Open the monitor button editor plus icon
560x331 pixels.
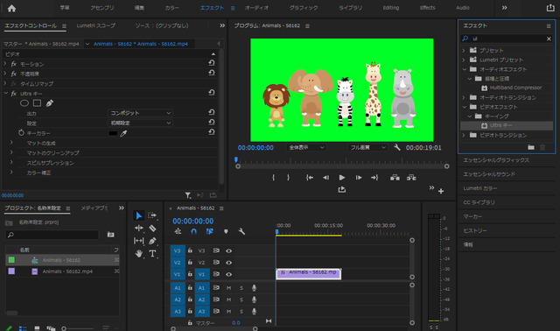tap(441, 191)
